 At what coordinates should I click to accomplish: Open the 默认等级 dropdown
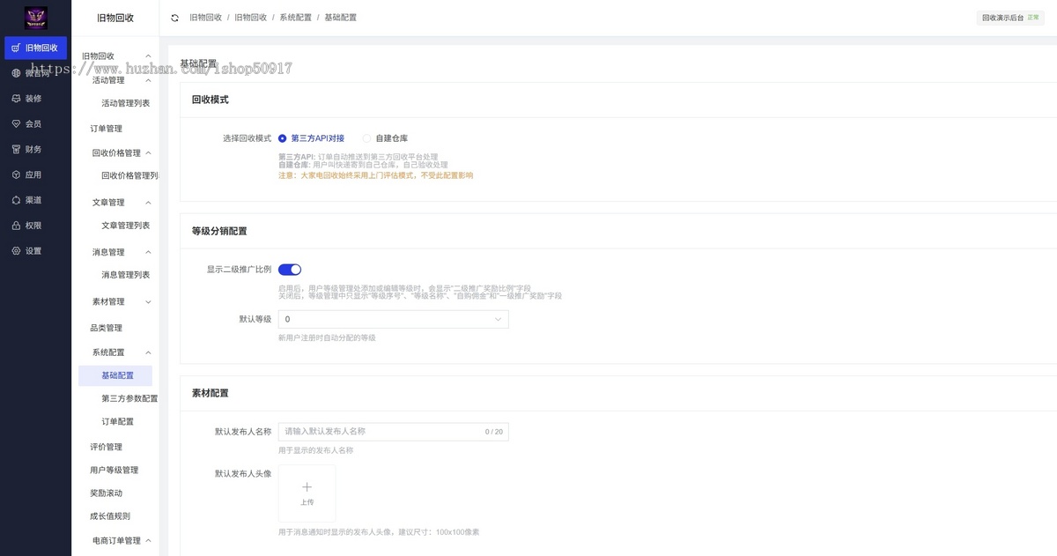tap(393, 319)
